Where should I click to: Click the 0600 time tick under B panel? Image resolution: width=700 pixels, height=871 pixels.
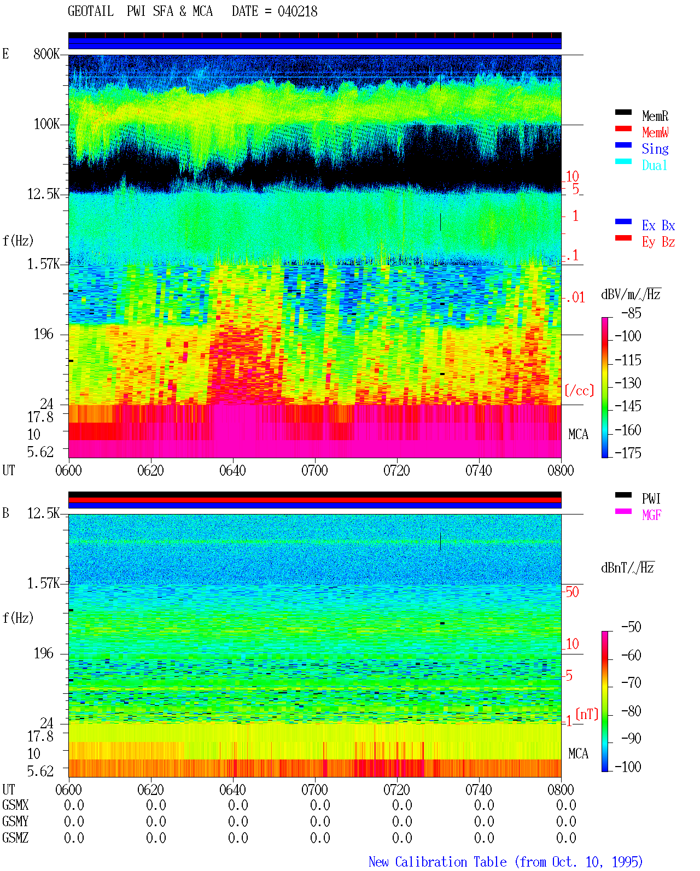pos(68,790)
